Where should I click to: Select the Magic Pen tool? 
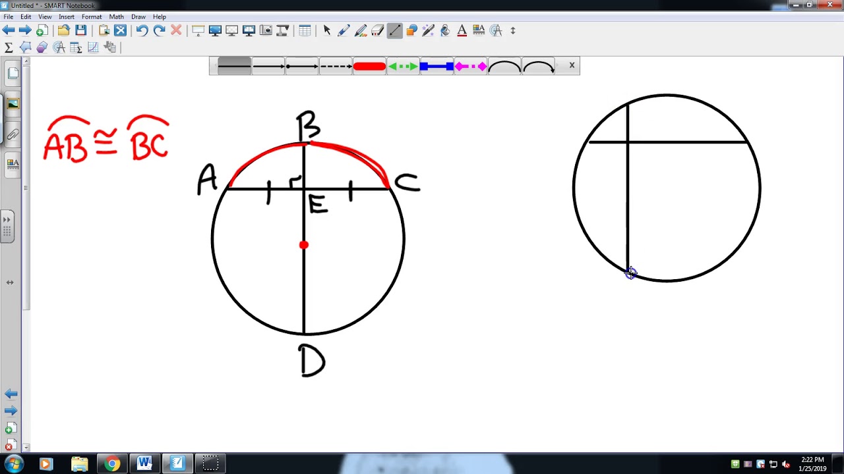pyautogui.click(x=428, y=30)
